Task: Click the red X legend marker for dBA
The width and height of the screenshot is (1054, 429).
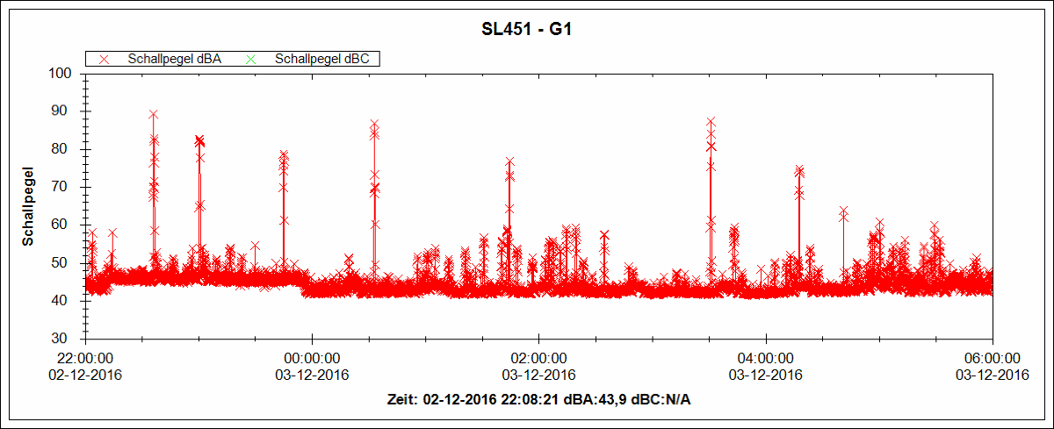Action: click(105, 59)
